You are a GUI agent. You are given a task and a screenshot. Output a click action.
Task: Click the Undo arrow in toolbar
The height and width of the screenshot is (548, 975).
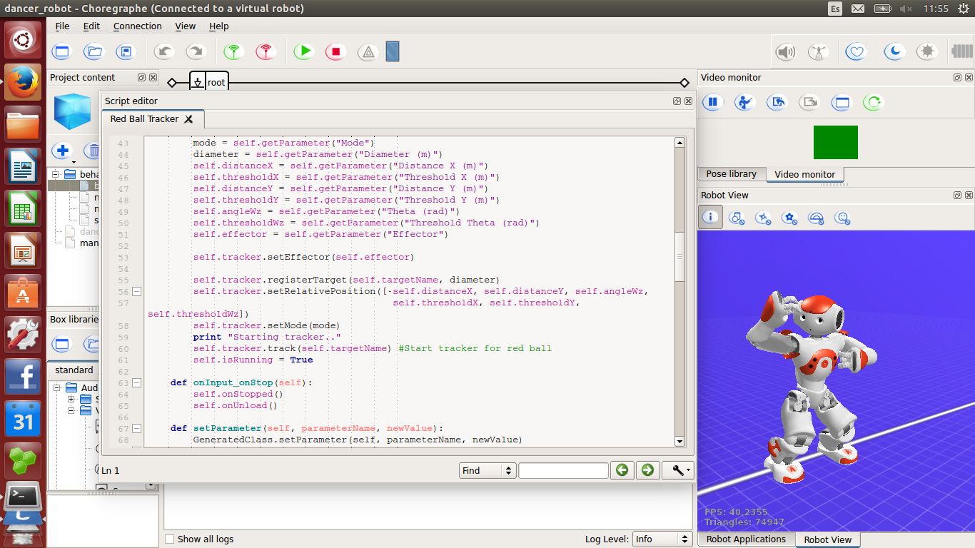point(164,51)
